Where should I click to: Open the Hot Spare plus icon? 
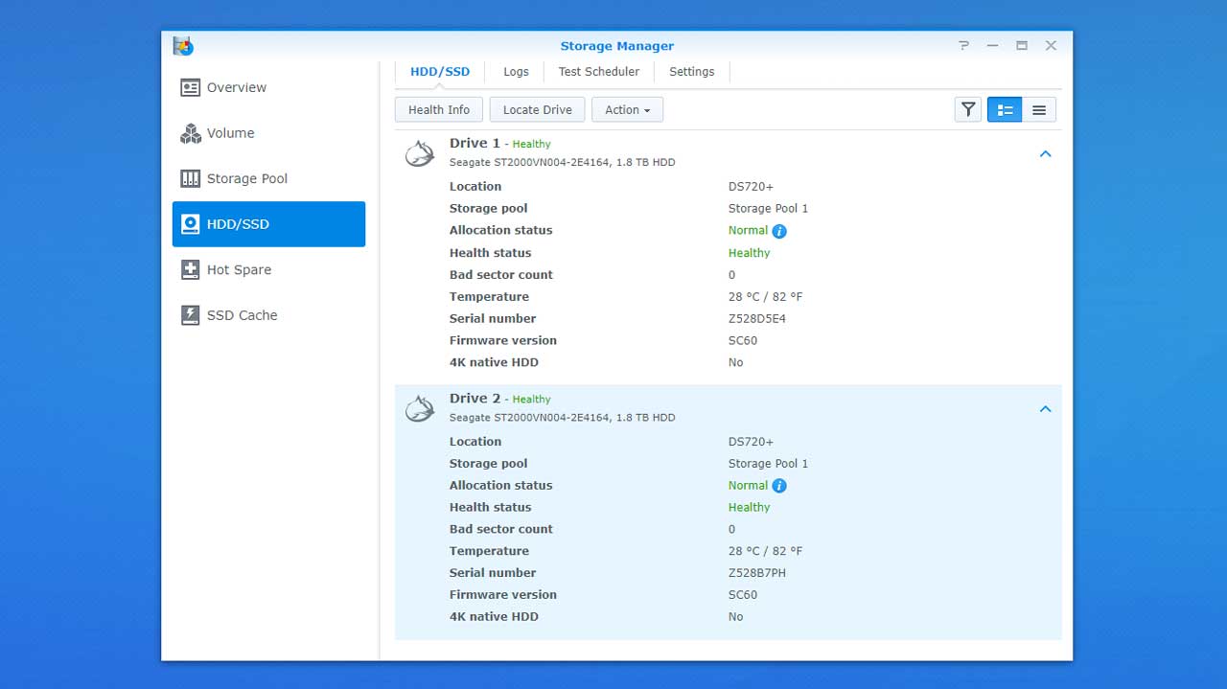pyautogui.click(x=190, y=269)
